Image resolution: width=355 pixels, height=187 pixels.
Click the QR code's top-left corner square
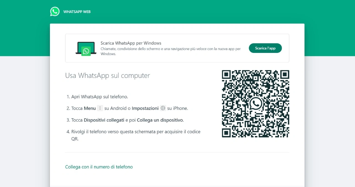227,75
